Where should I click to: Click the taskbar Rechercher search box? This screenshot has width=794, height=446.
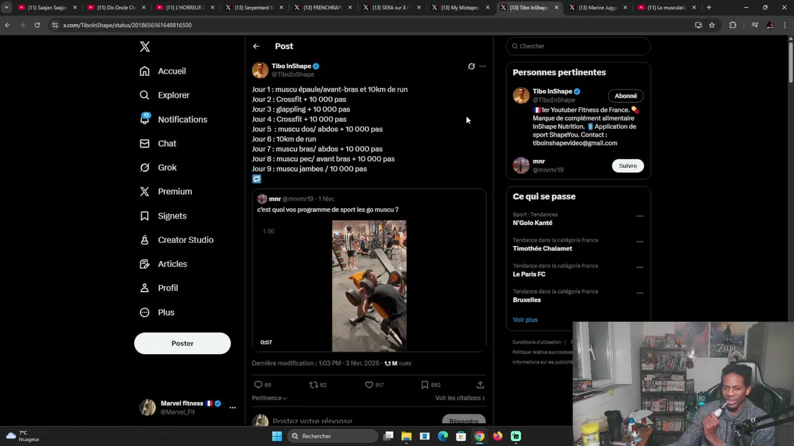pos(334,436)
